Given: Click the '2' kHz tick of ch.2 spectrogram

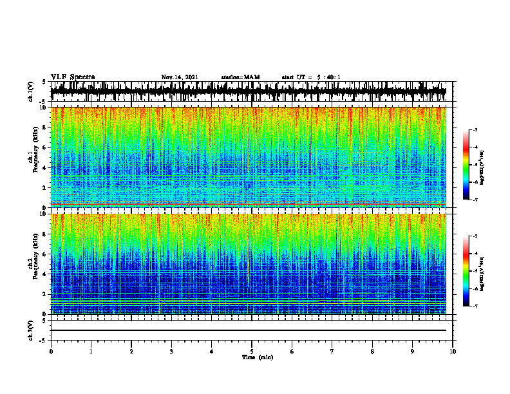Looking at the screenshot, I should click(45, 294).
